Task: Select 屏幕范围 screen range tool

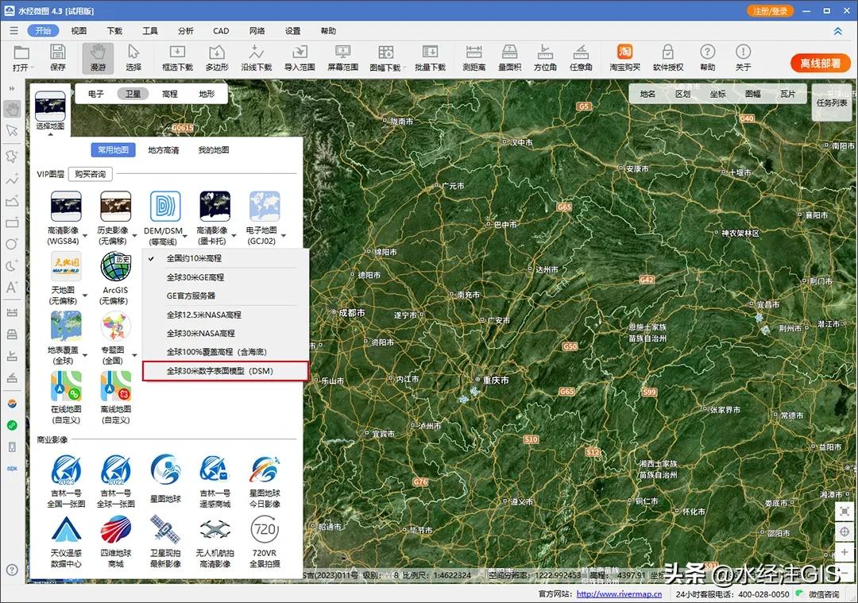Action: click(x=343, y=57)
